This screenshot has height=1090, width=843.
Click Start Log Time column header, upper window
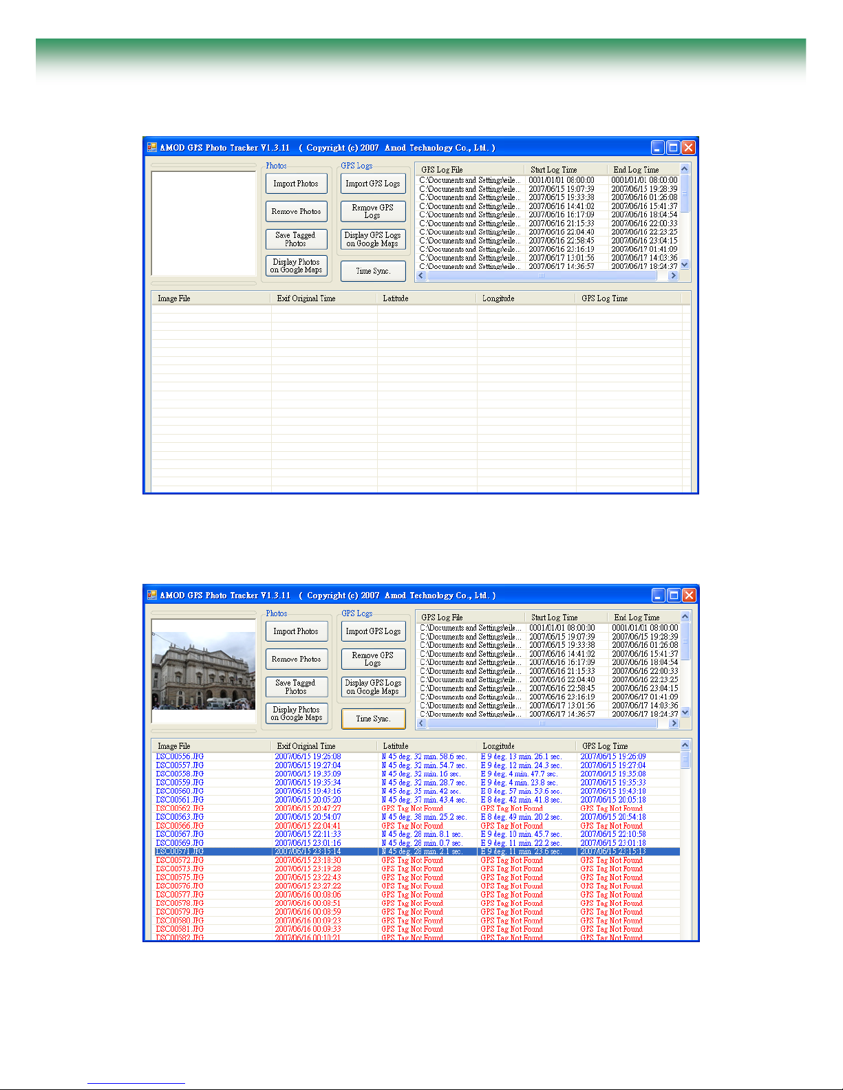tap(565, 169)
